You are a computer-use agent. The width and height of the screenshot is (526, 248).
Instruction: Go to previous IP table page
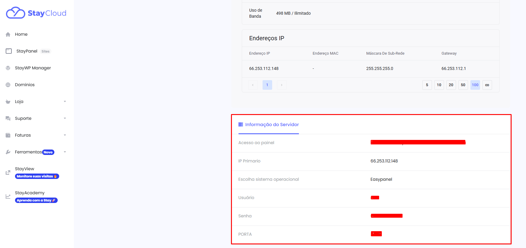[253, 85]
